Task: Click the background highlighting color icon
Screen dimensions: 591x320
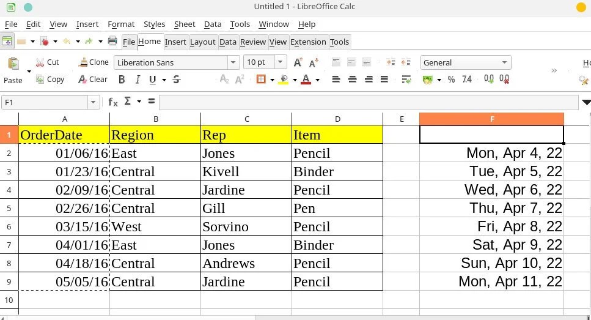Action: tap(284, 80)
